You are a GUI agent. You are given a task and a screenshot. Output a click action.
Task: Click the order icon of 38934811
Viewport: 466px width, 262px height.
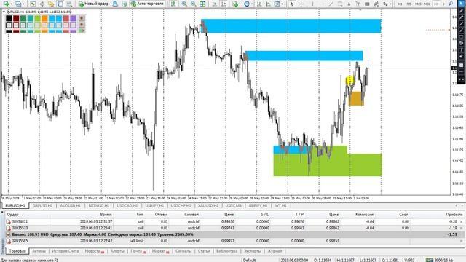(8, 221)
